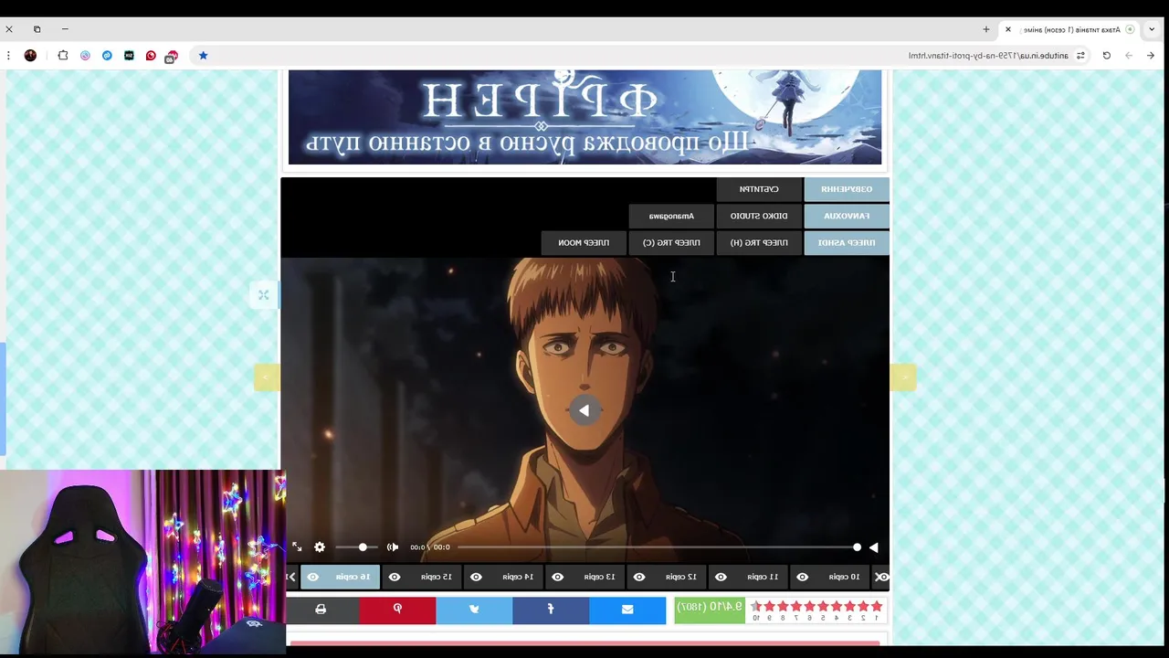Open site information icon next to the URL
Screen dimensions: 1169x658
click(1080, 56)
